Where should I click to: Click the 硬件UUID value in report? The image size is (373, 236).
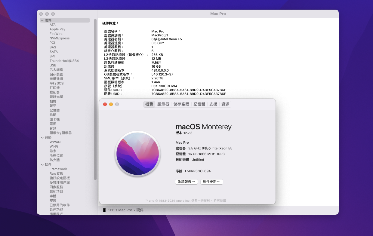[x=189, y=90]
